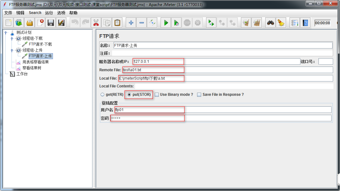Open Help with the question mark icon
The image size is (340, 191).
click(305, 23)
